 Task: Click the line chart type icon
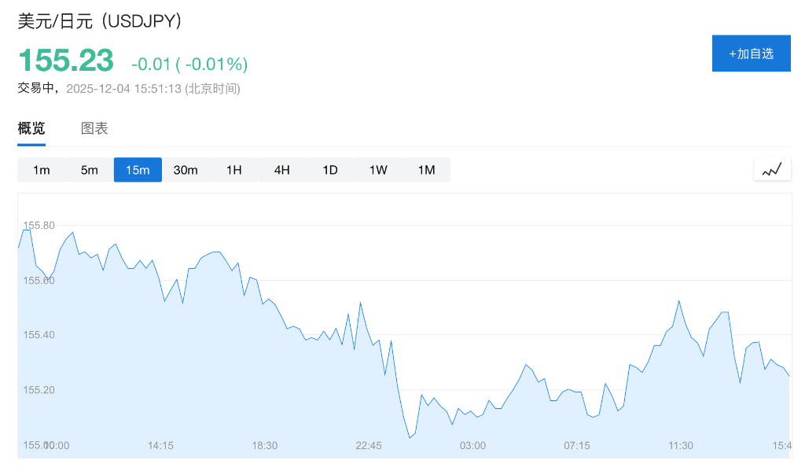[x=772, y=169]
